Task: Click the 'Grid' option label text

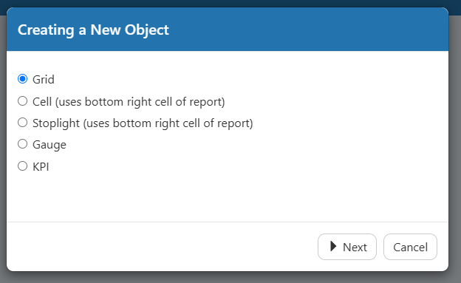Action: (x=44, y=79)
